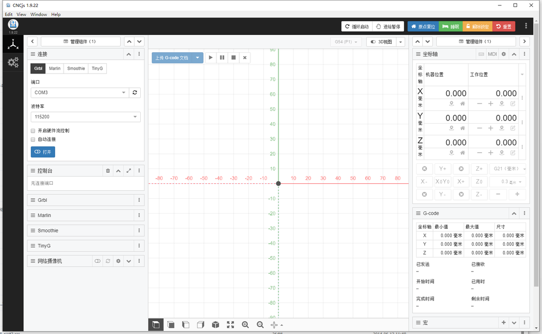Open the workspace view with axes icon
542x334 pixels.
click(13, 44)
